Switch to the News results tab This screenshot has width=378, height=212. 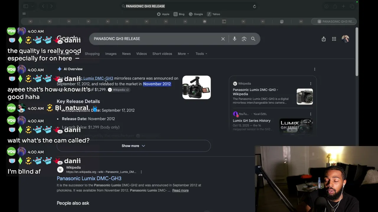tap(126, 54)
